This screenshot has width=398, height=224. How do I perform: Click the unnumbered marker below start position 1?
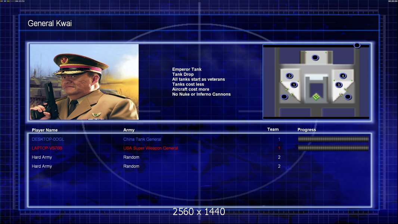pos(284,97)
